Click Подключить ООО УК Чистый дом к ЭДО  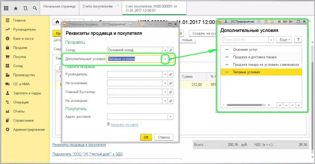point(88,154)
